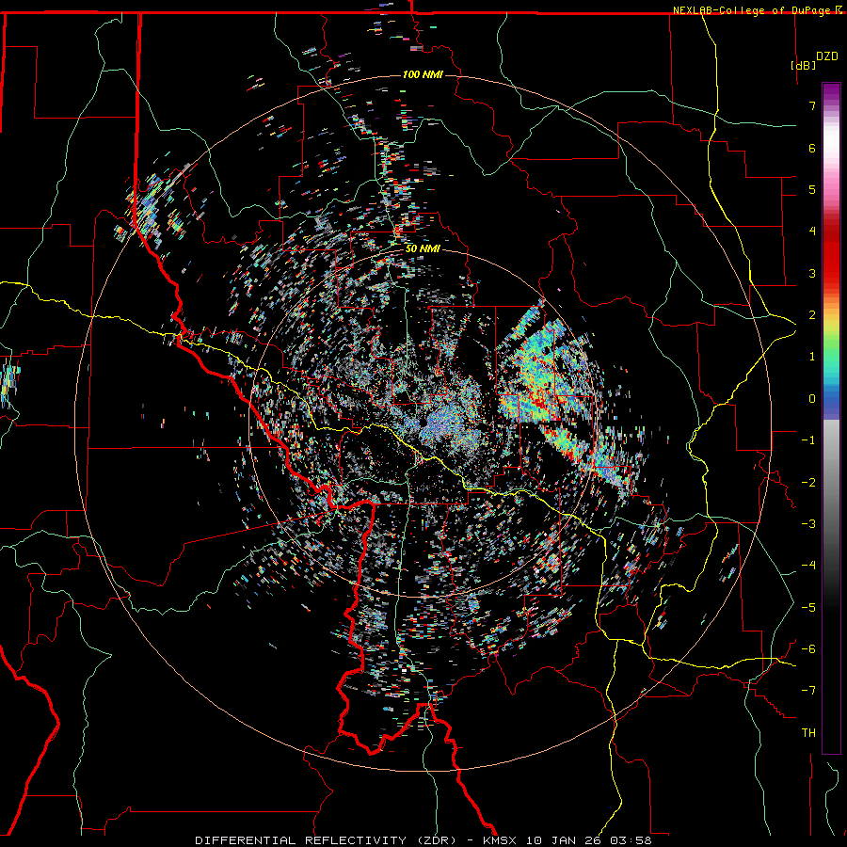
Task: Click the -1 scale value
Action: (x=808, y=440)
